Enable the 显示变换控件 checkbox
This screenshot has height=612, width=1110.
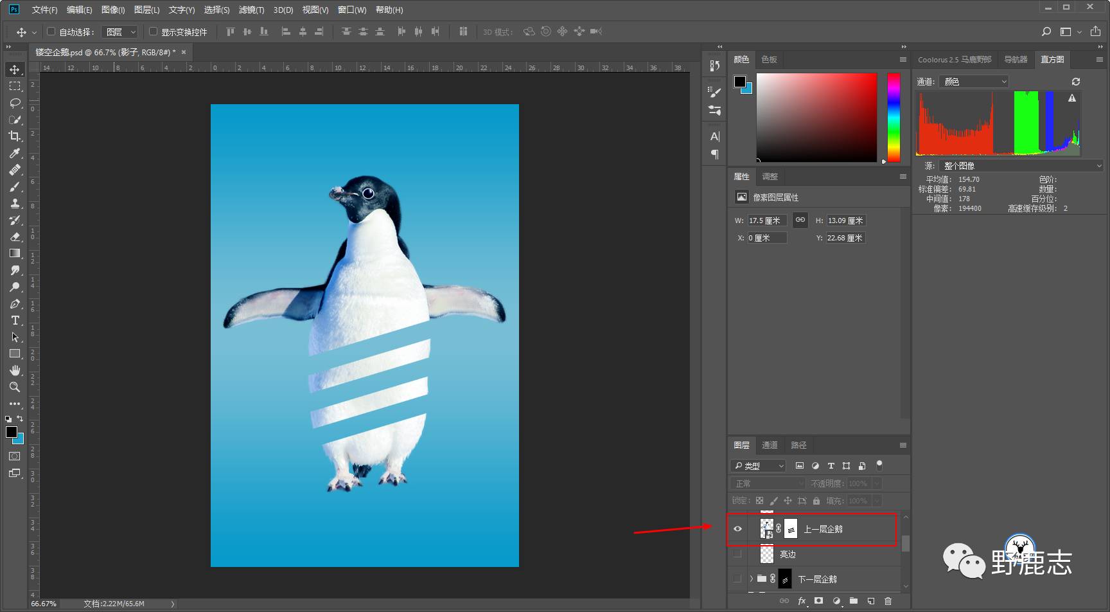pos(153,32)
